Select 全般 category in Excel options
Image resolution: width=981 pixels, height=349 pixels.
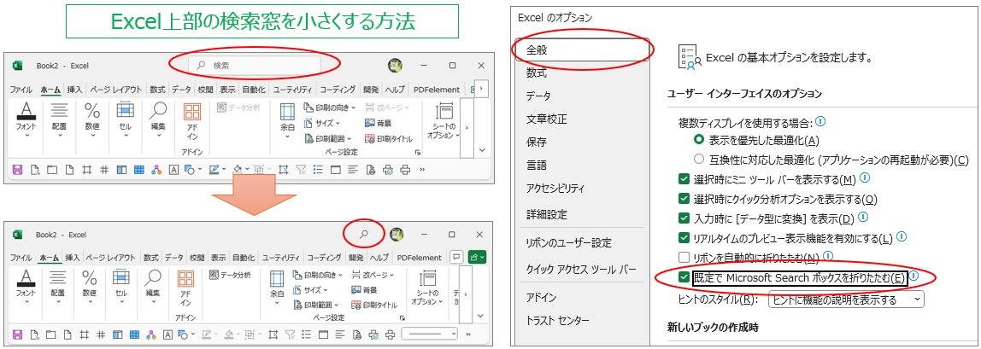tap(582, 49)
